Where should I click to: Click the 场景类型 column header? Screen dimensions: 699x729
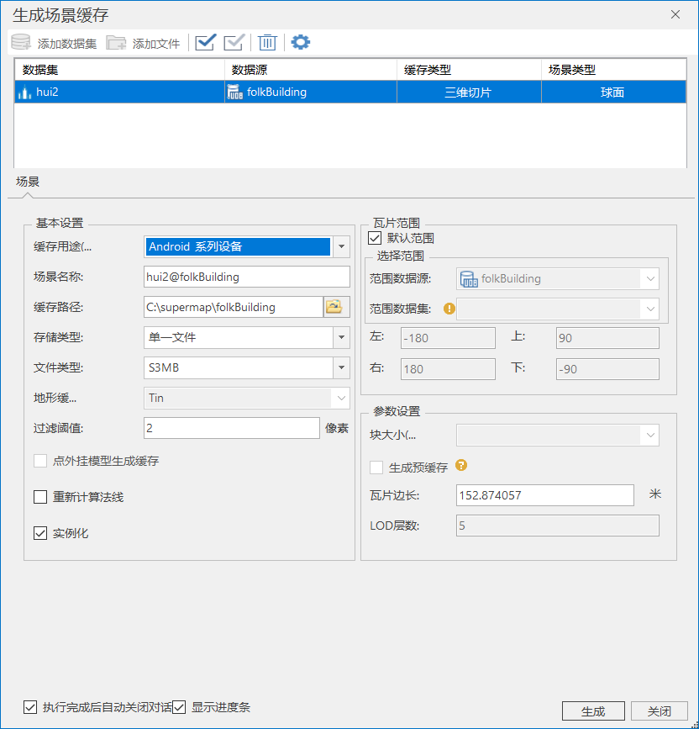click(x=613, y=70)
